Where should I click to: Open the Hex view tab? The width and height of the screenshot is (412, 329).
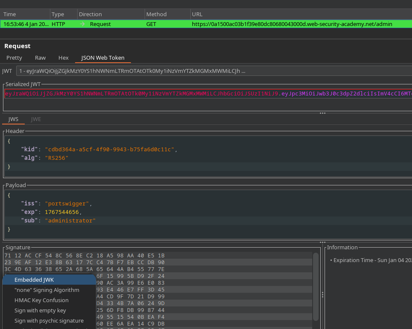(x=63, y=58)
